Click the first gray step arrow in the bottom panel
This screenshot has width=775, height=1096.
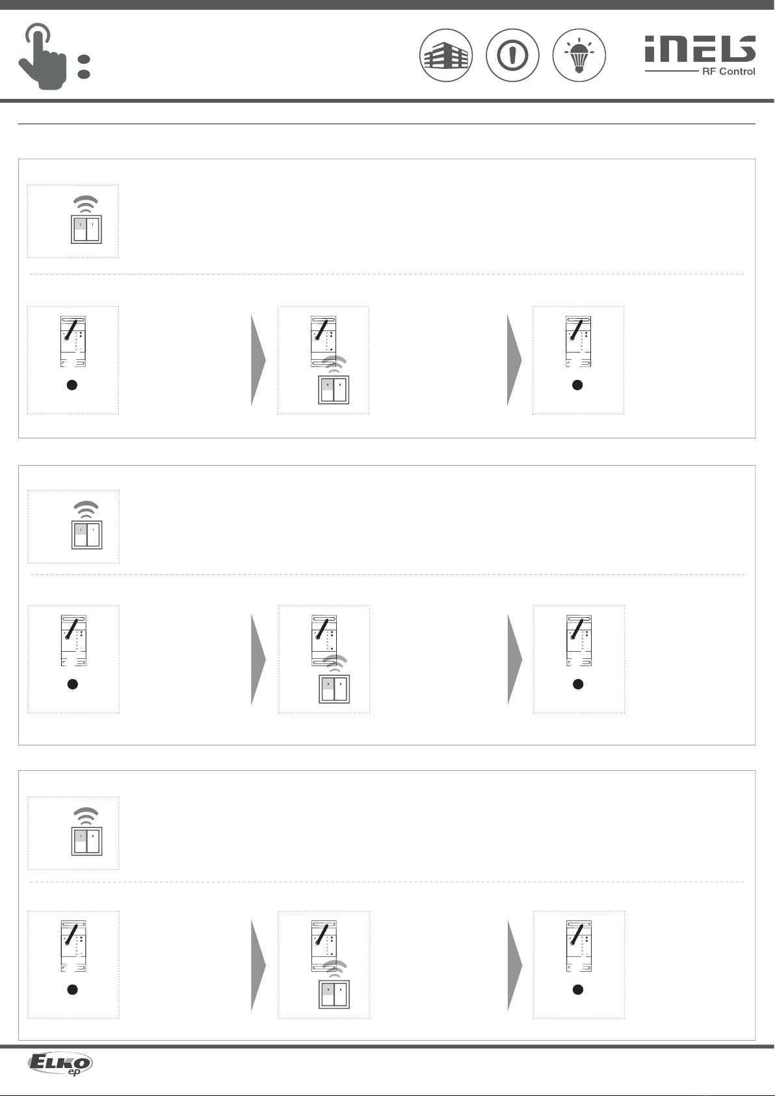click(x=259, y=965)
